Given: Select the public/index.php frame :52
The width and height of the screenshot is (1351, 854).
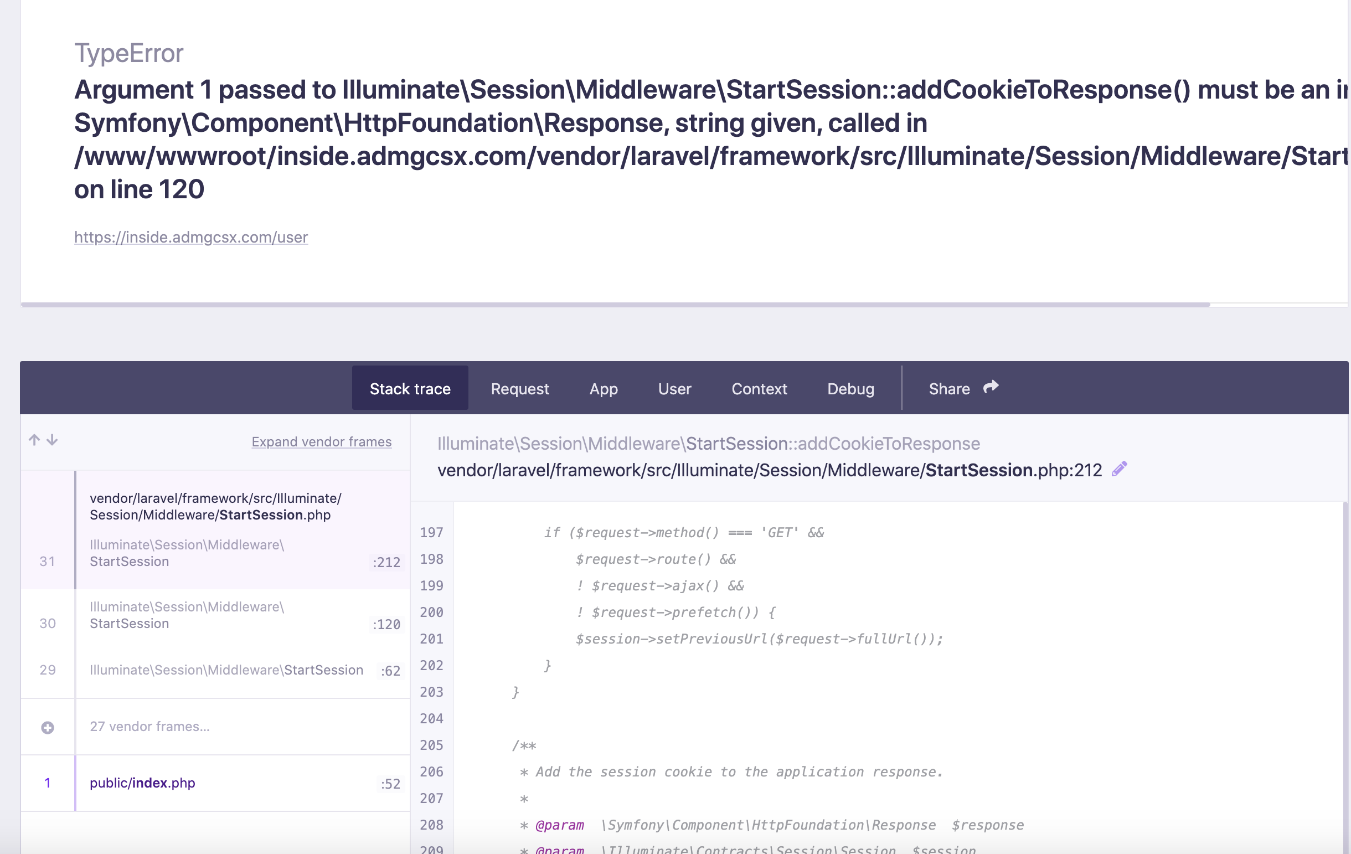Looking at the screenshot, I should tap(215, 783).
